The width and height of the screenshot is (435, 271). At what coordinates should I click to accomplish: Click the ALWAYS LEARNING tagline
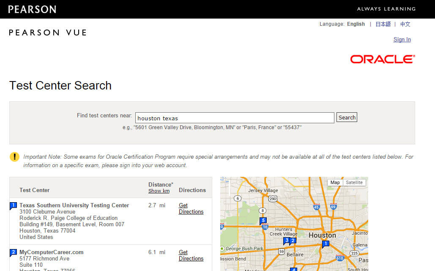point(386,9)
